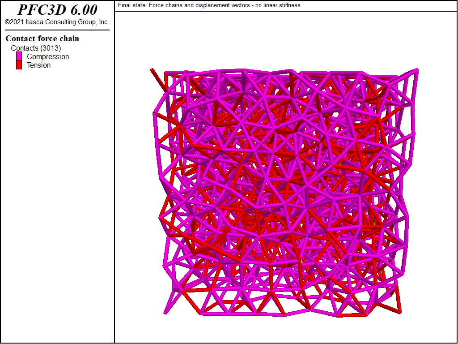Click the center of the force chain model

(x=285, y=193)
